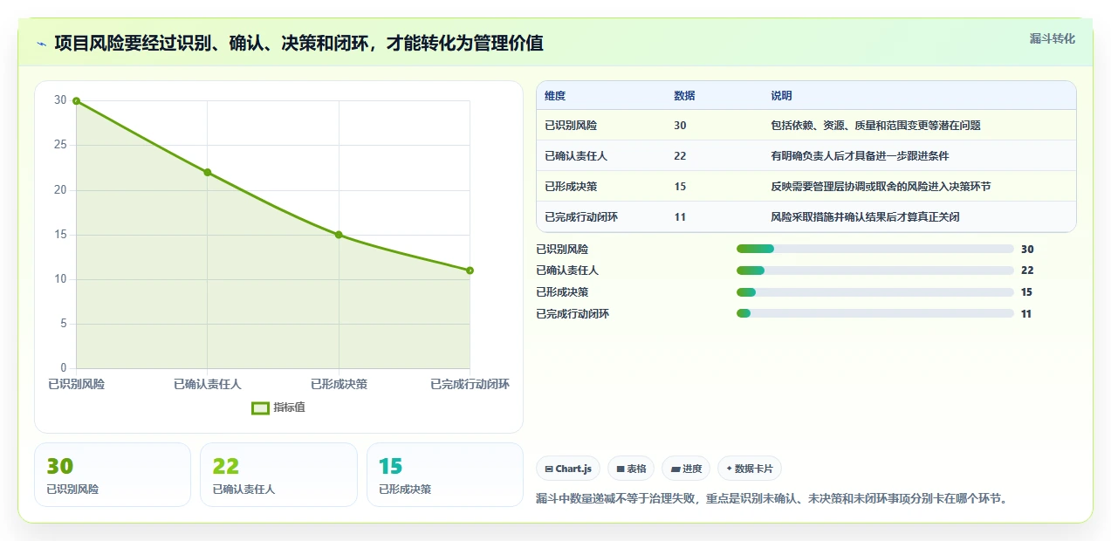Click the 数据 column header
The image size is (1111, 541).
(x=684, y=96)
